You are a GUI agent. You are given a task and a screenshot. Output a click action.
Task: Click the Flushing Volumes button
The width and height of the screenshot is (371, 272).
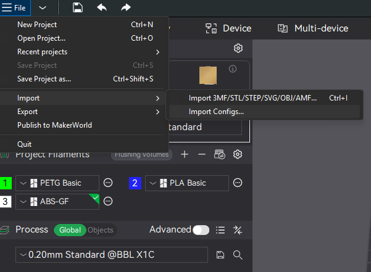click(141, 155)
